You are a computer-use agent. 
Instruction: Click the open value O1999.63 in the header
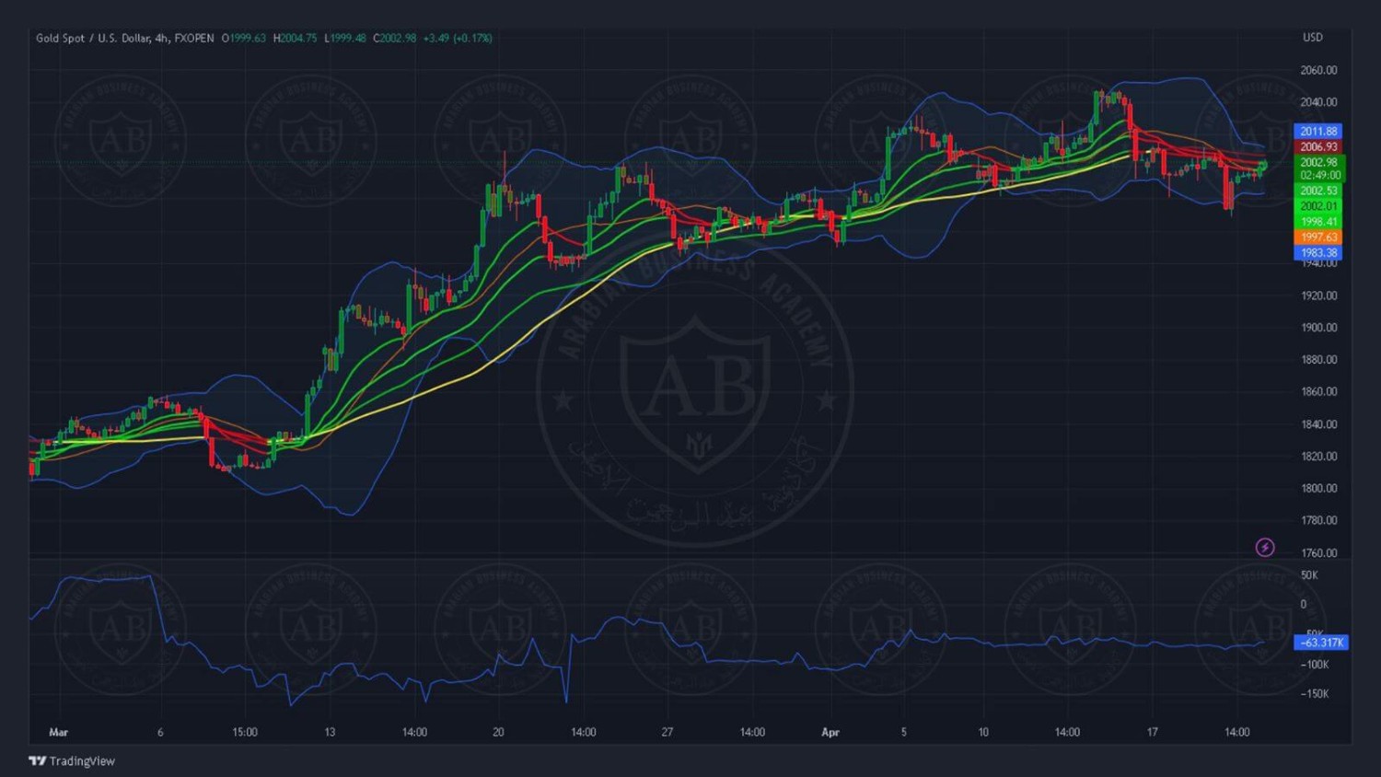(244, 38)
